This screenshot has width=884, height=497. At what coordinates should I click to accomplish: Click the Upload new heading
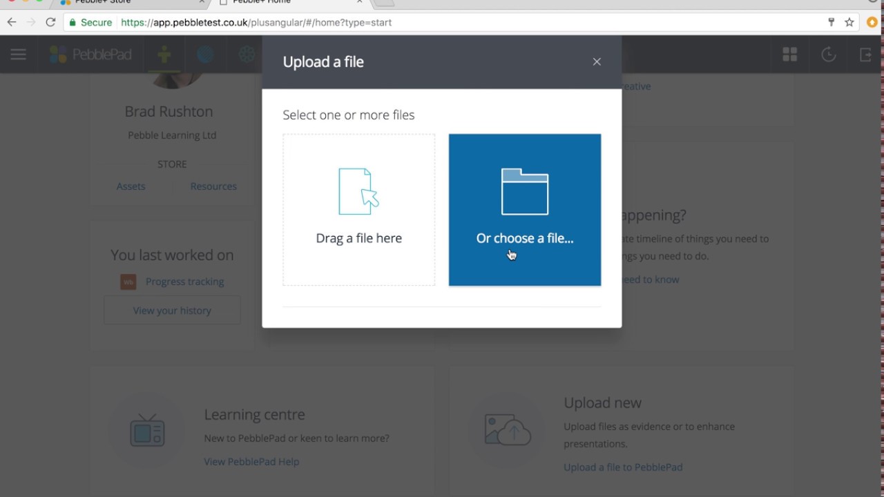[602, 403]
